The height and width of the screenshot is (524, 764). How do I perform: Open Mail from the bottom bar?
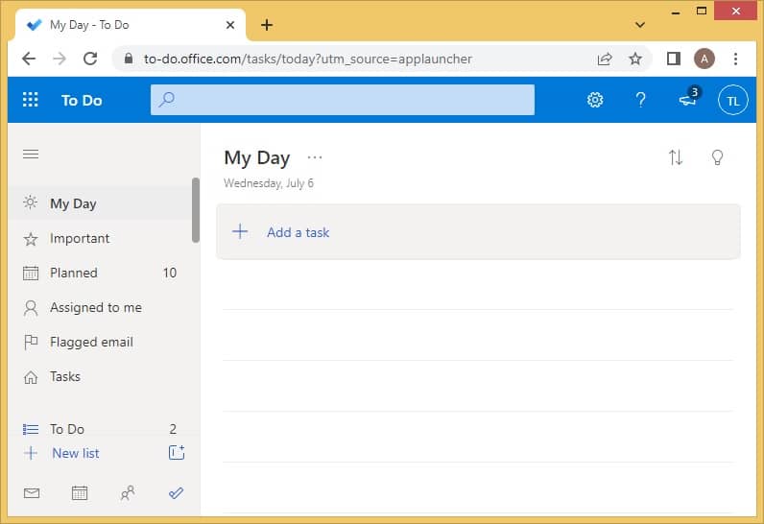(x=32, y=493)
